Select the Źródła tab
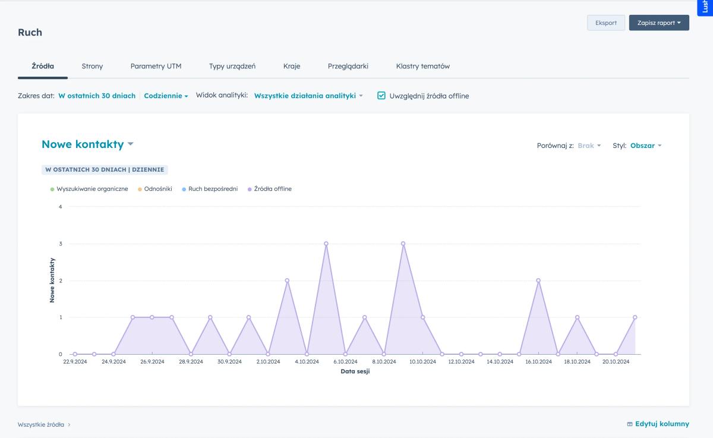713x438 pixels. [43, 66]
